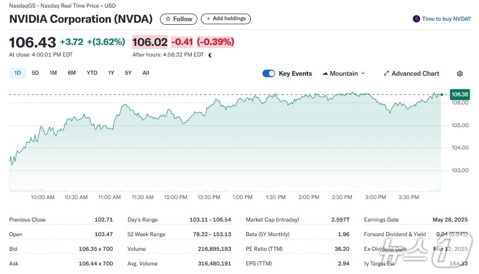Click the Advanced Chart expand arrows icon
479x274 pixels.
387,74
